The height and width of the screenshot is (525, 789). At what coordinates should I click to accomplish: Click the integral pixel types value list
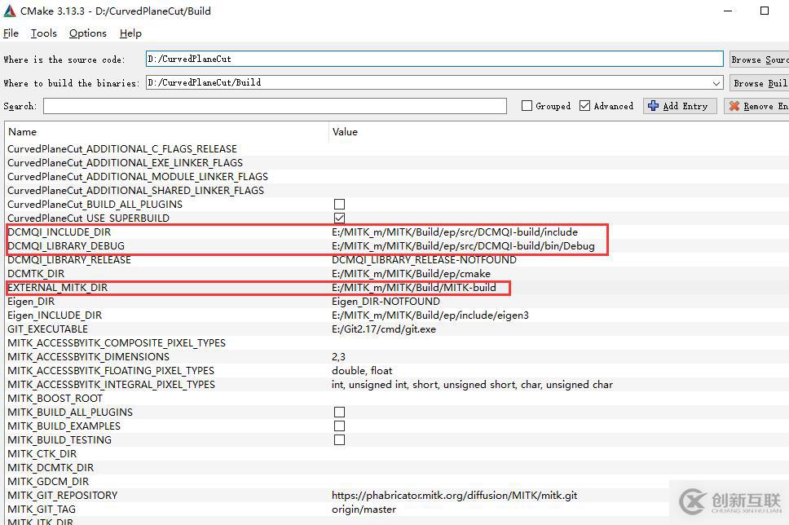[x=472, y=385]
